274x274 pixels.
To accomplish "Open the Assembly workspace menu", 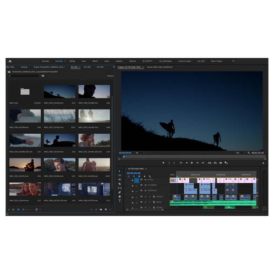I will [x=65, y=61].
